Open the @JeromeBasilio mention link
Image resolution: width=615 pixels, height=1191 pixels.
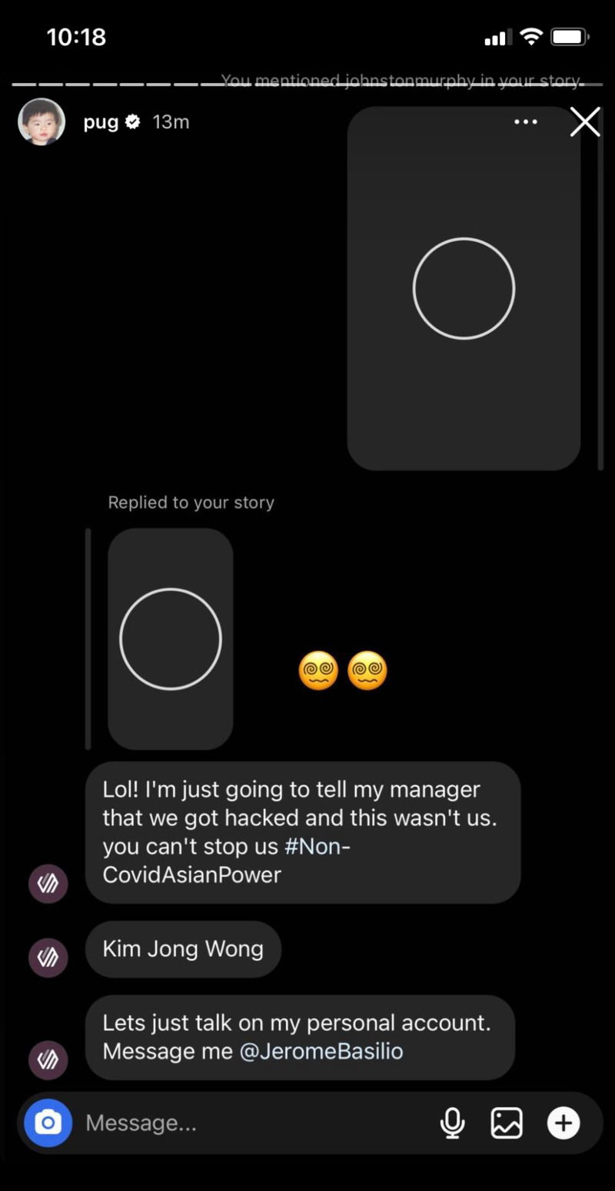point(321,1051)
